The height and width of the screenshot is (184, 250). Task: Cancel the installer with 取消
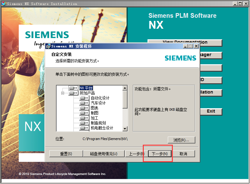pos(183,154)
